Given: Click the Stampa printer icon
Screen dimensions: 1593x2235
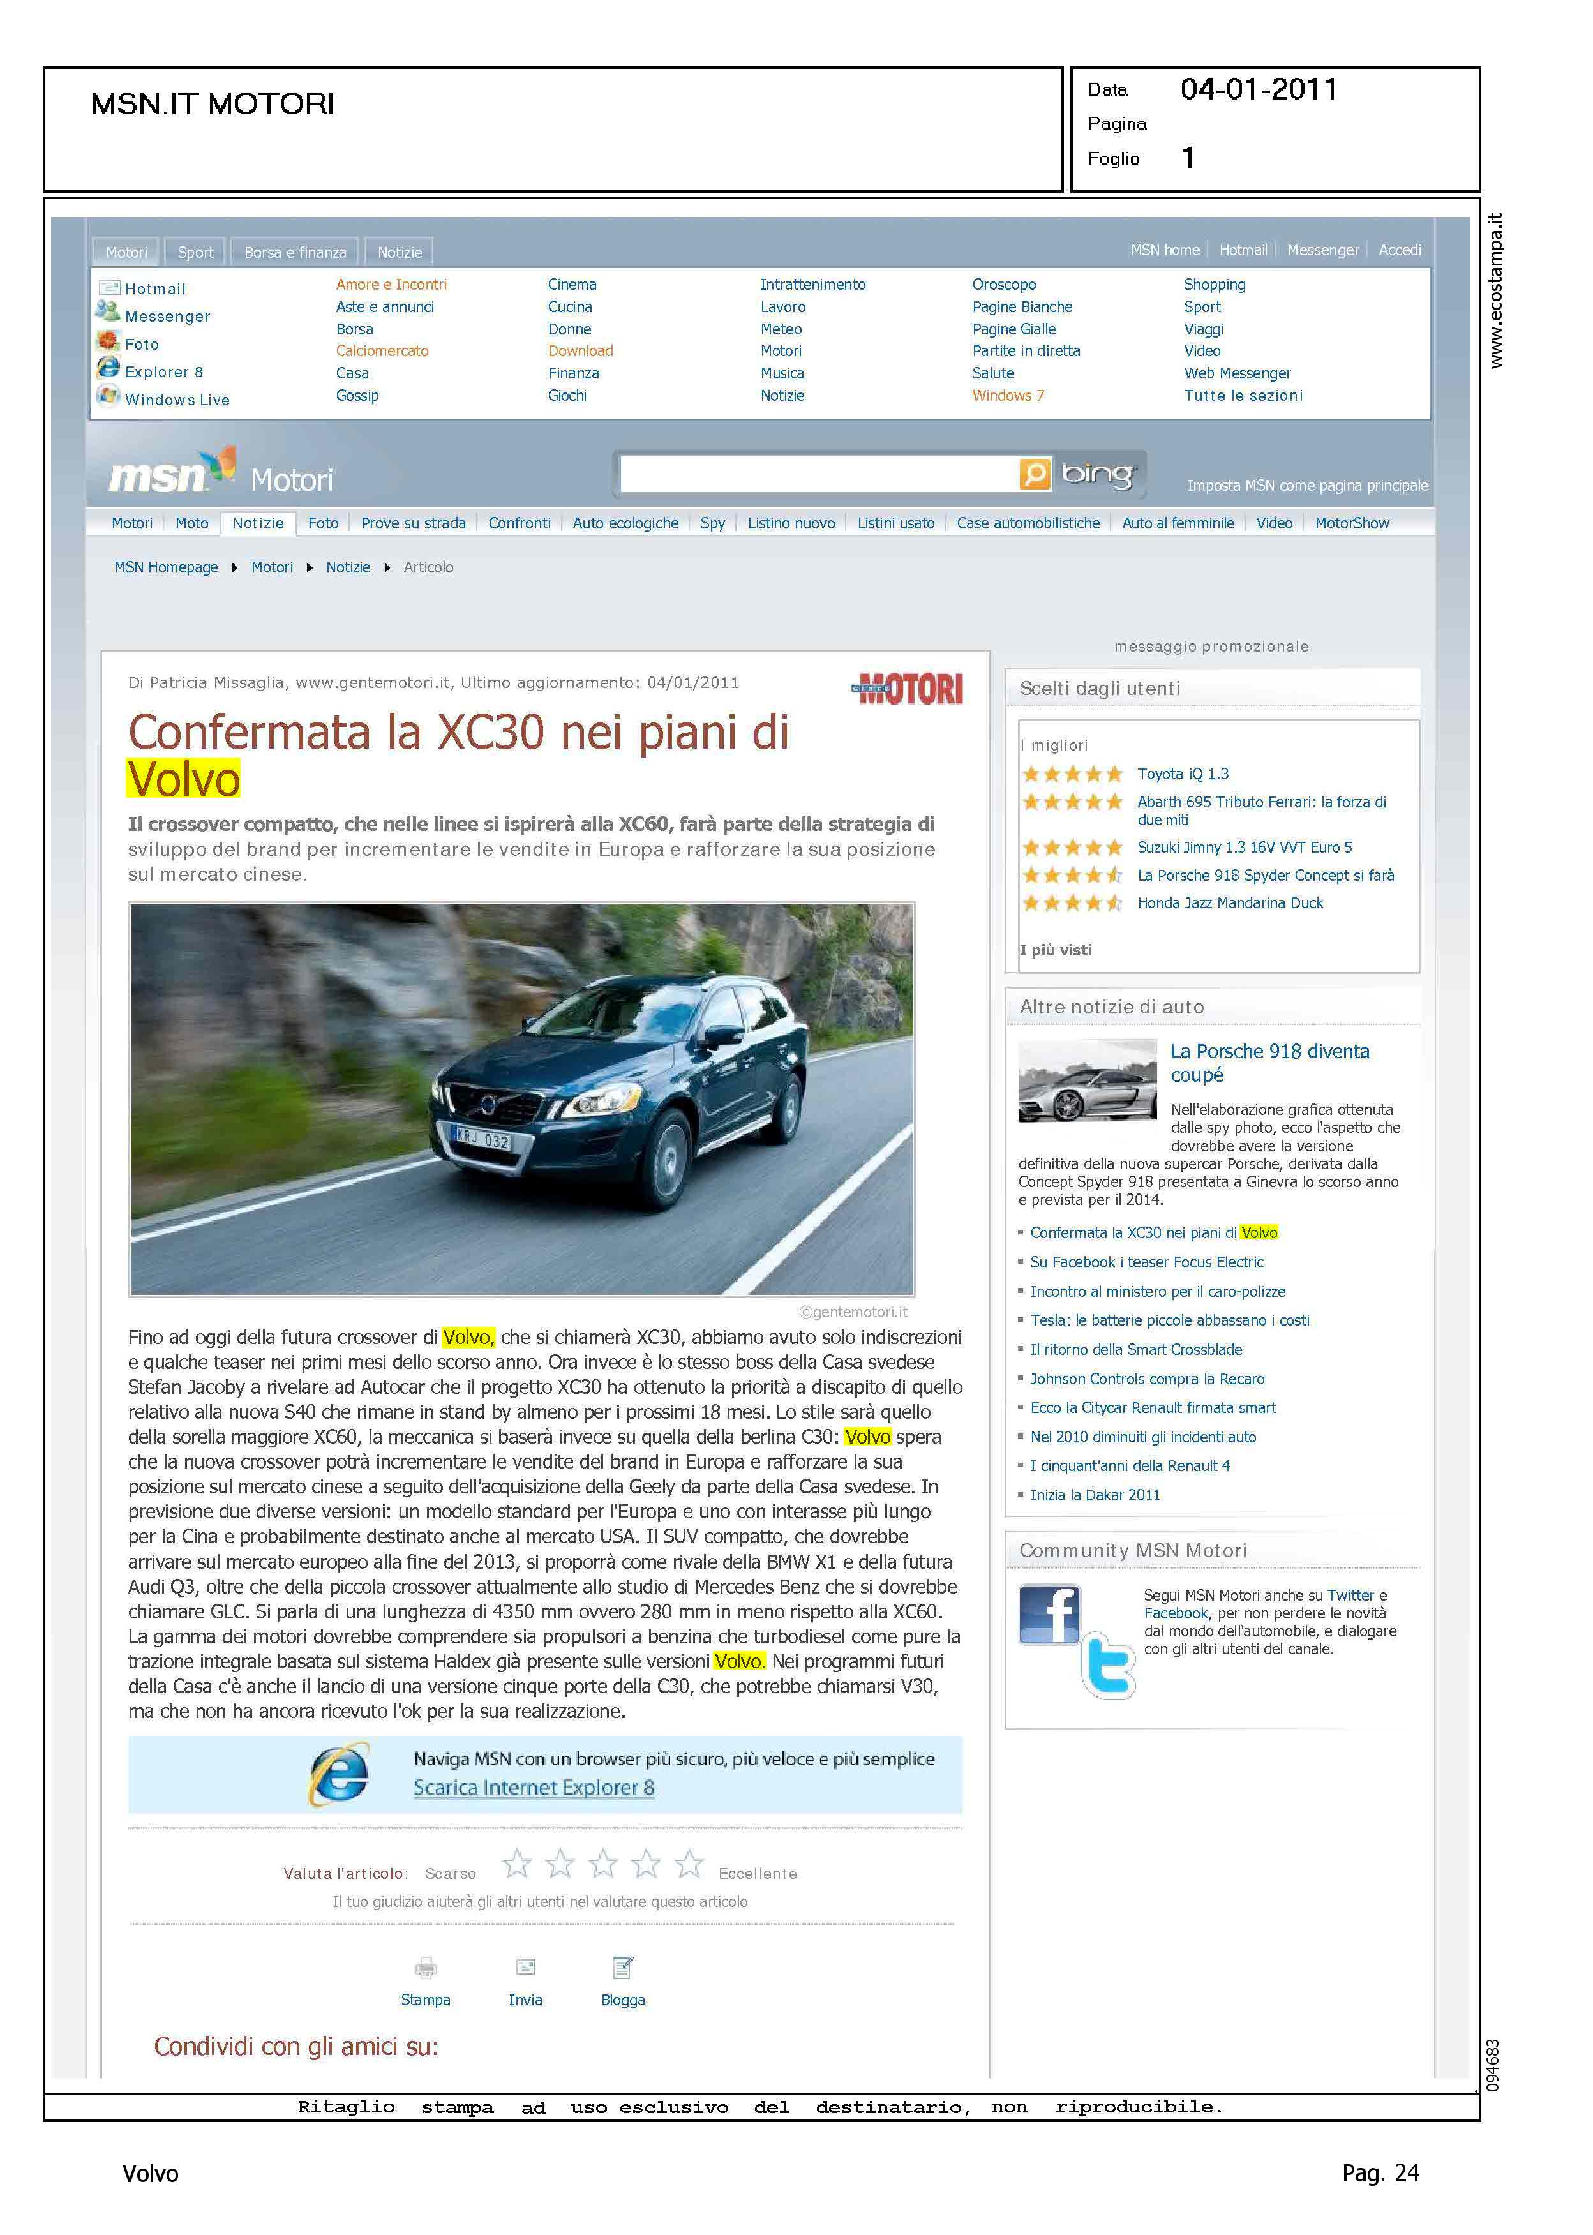Looking at the screenshot, I should 426,1967.
